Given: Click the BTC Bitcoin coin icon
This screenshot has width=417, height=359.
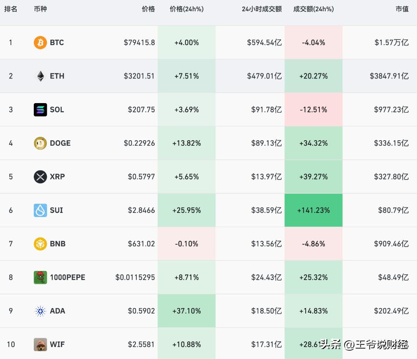Looking at the screenshot, I should pyautogui.click(x=40, y=43).
